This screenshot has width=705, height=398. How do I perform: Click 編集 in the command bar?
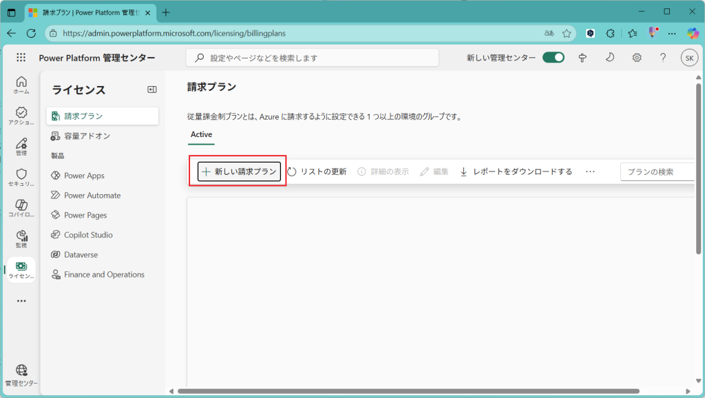(434, 171)
